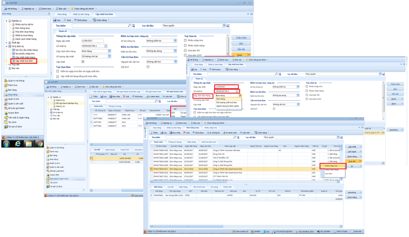The image size is (409, 237).
Task: Click the Ngày cập nhật date field in top-left window
Action: pos(92,41)
